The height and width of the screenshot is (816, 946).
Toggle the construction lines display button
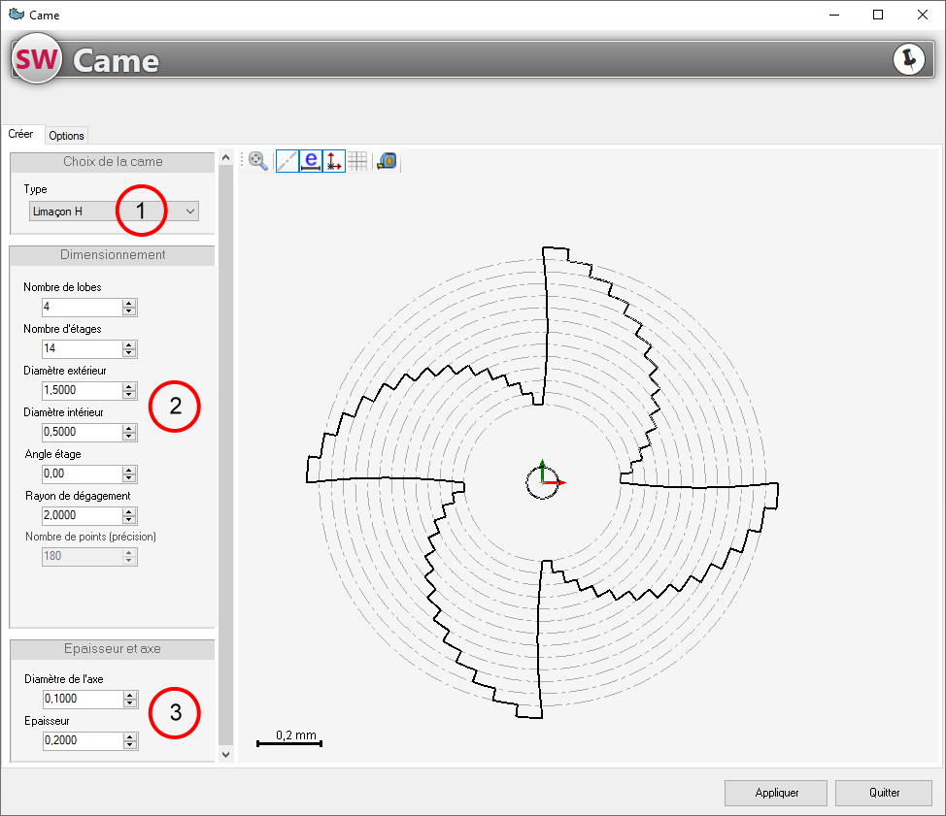(x=287, y=161)
